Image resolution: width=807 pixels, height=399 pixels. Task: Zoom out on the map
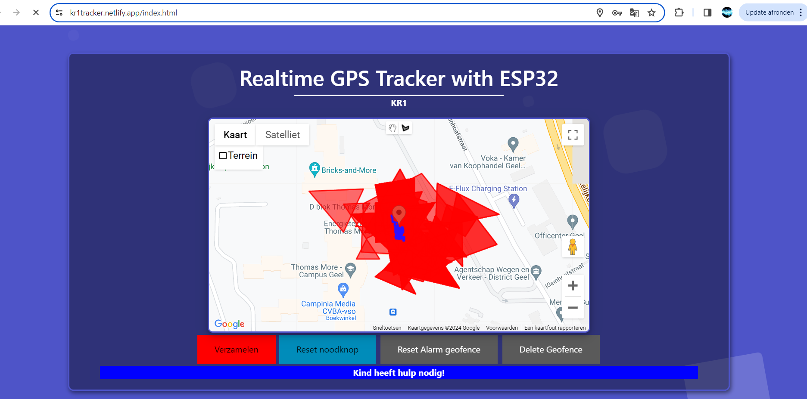click(573, 308)
